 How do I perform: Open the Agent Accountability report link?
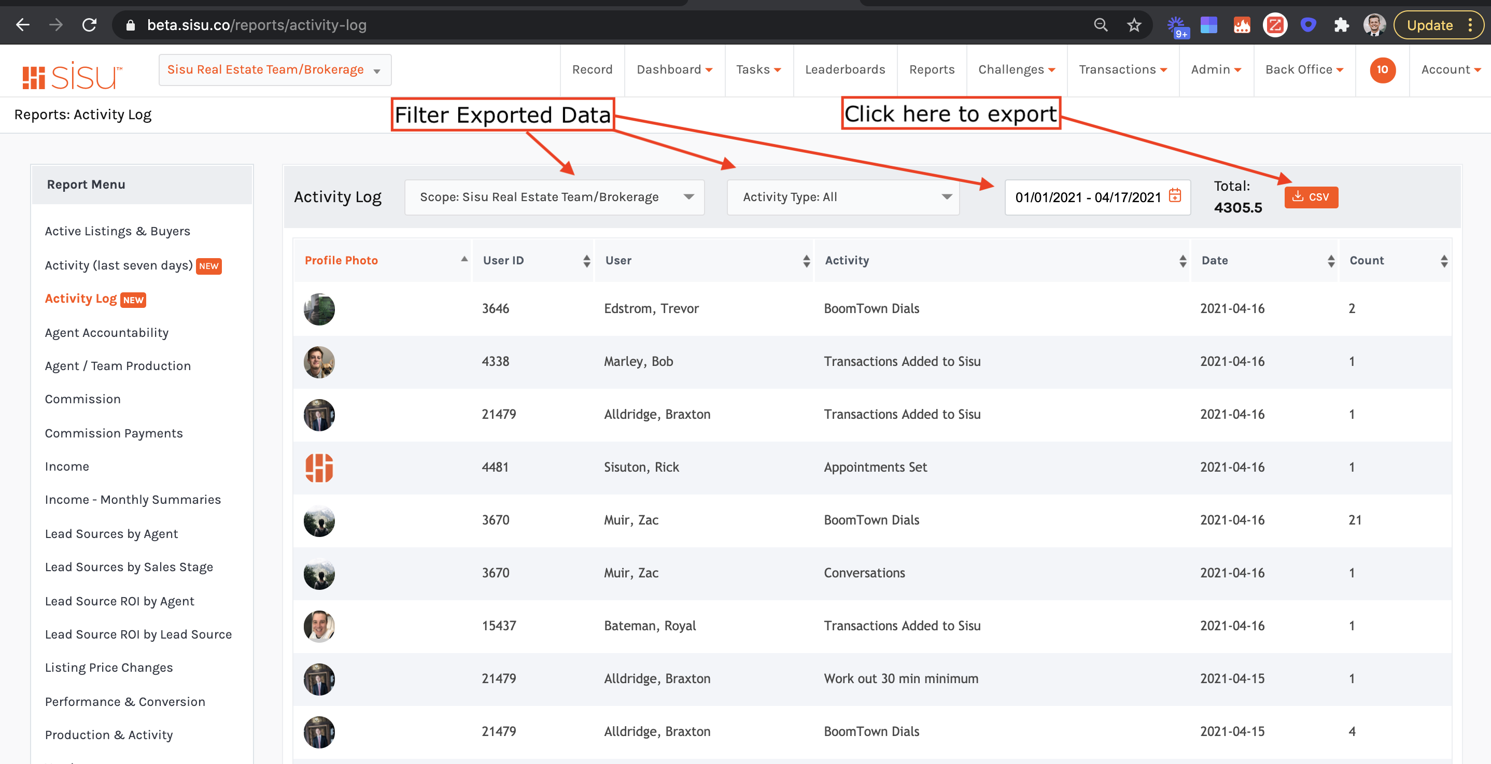tap(106, 333)
